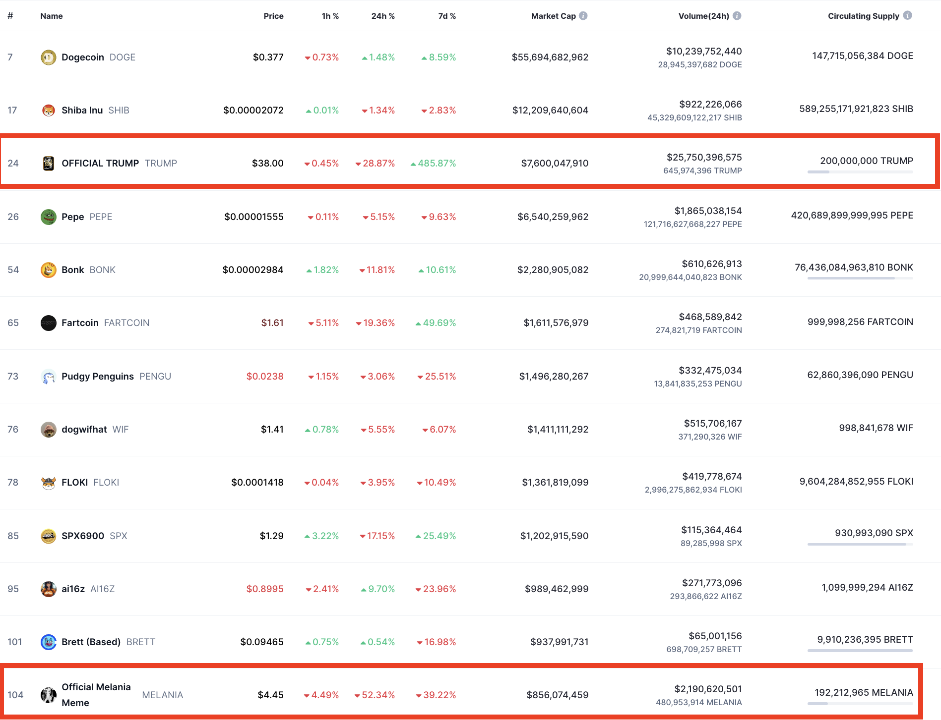Image resolution: width=941 pixels, height=720 pixels.
Task: Click the Volume(24h) info icon
Action: (x=737, y=15)
